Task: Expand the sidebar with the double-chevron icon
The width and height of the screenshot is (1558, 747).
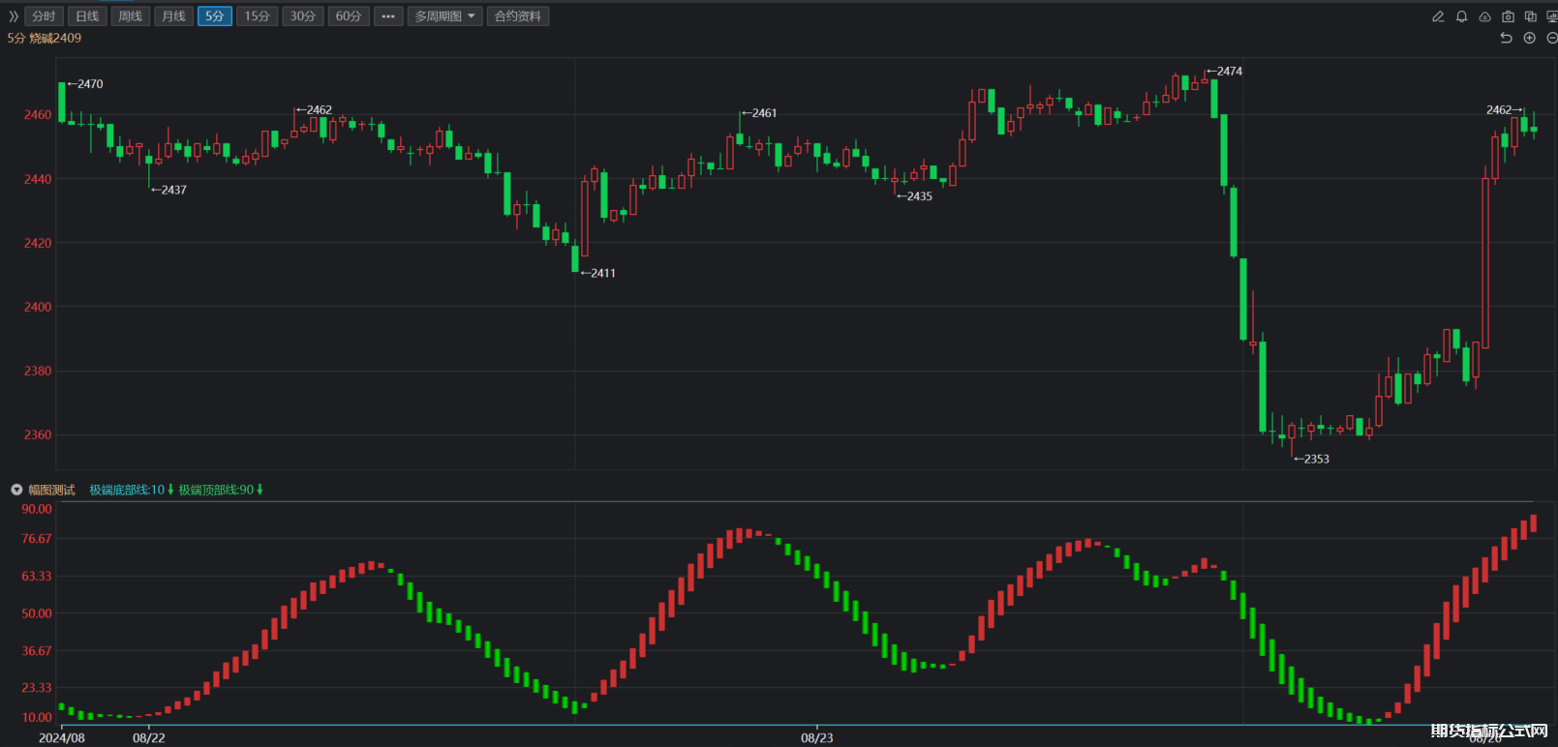Action: (x=14, y=16)
